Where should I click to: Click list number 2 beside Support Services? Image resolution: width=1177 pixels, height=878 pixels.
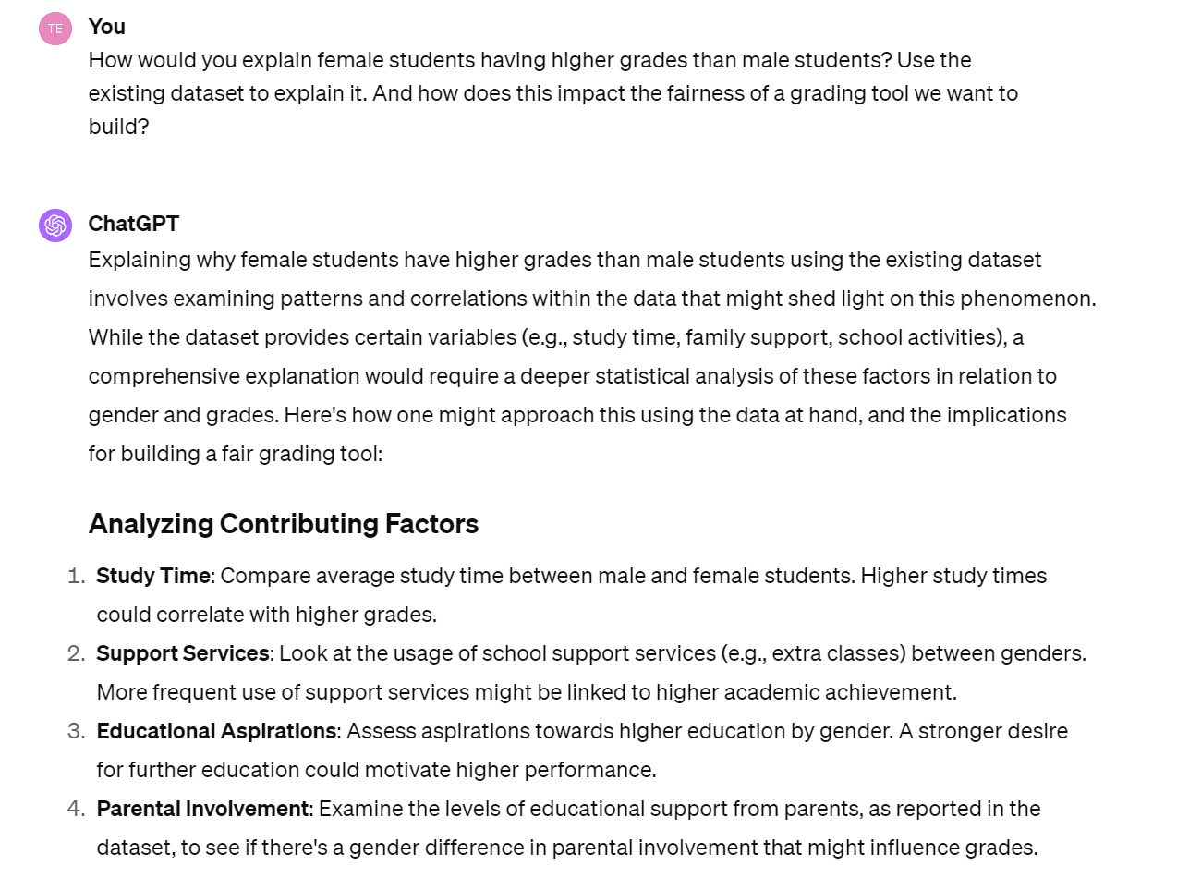76,653
